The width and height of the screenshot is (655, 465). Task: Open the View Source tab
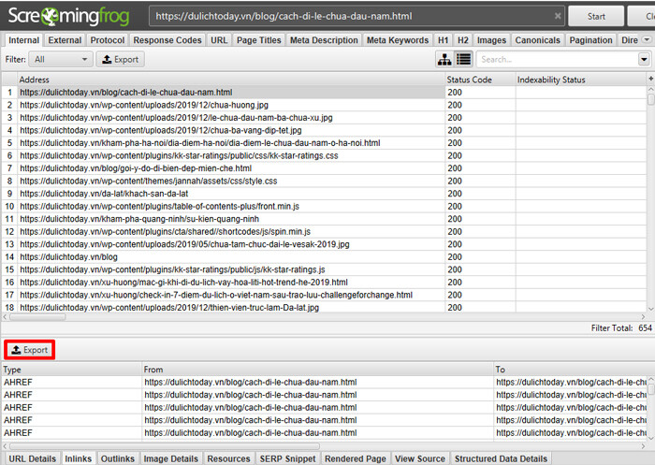coord(420,458)
